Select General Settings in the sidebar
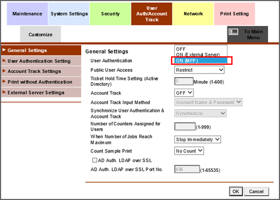Viewport: 280px width, 200px height. click(41, 50)
